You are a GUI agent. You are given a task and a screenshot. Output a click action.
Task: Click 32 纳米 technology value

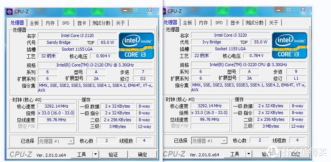pyautogui.click(x=48, y=56)
